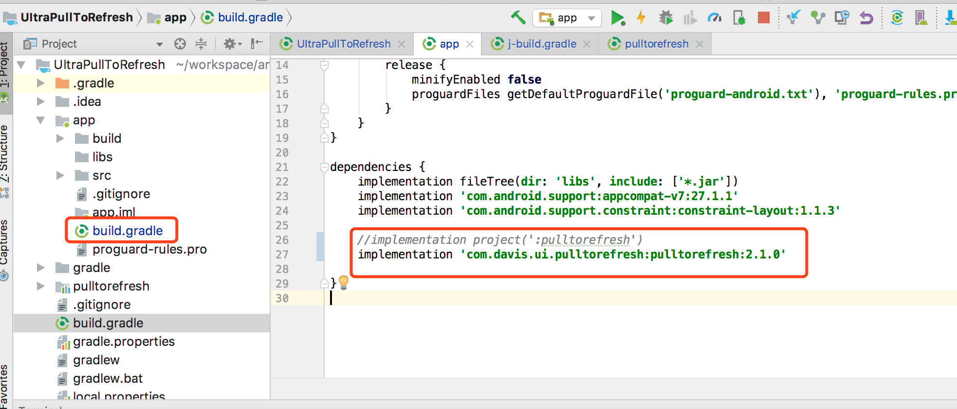Open app's build.gradle in tree
The height and width of the screenshot is (409, 957).
click(x=128, y=231)
